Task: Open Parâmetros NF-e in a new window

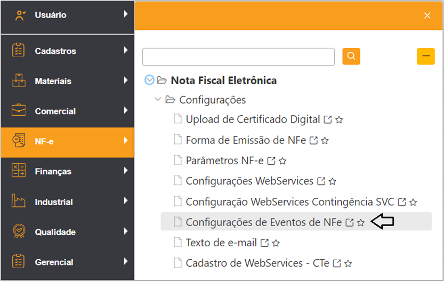Action: (271, 161)
